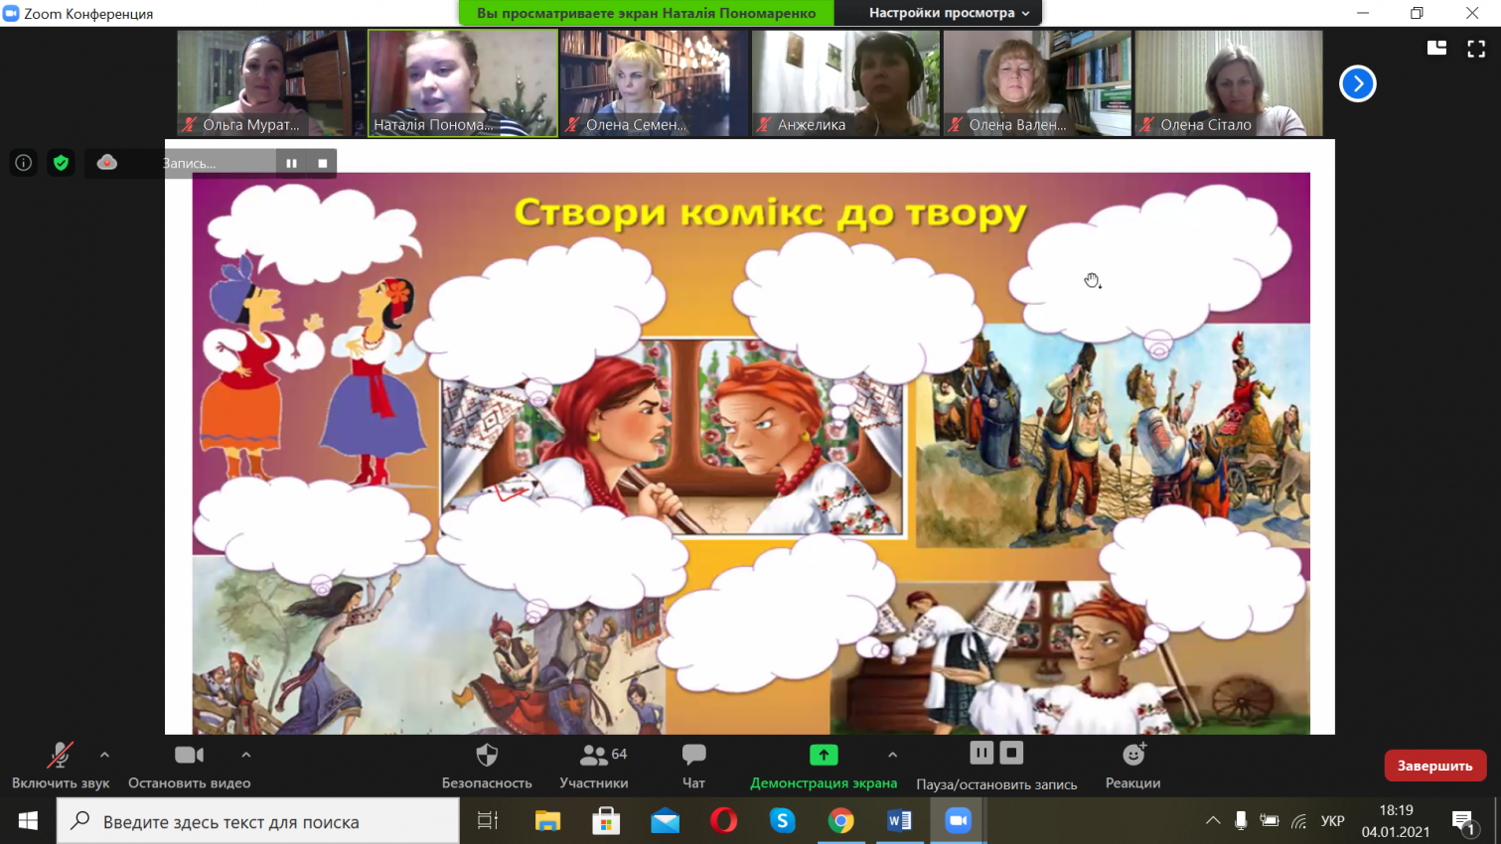Select Анжелика video thumbnail
Screen dimensions: 1501x844
point(845,82)
